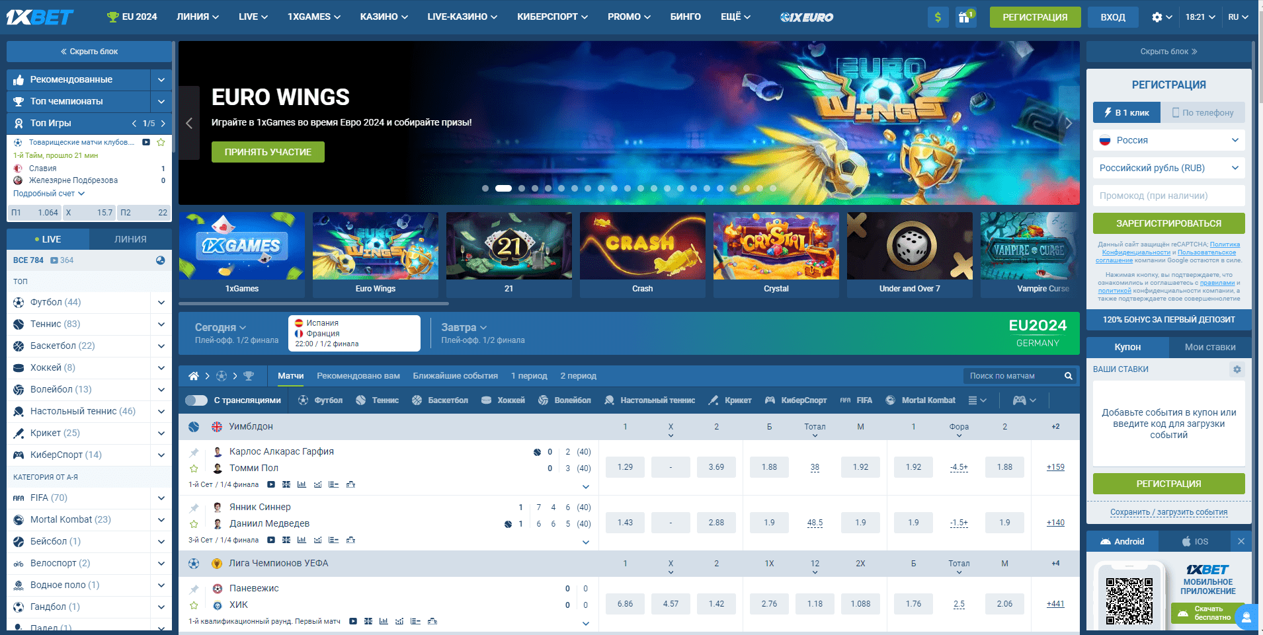Switch to ЛИНИЯ in sidebar
The height and width of the screenshot is (635, 1263).
point(130,239)
